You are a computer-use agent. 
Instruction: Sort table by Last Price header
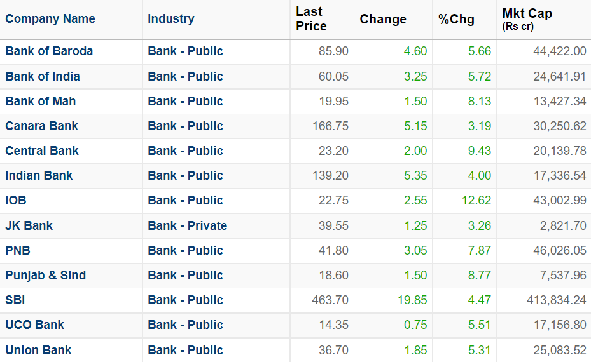point(311,18)
